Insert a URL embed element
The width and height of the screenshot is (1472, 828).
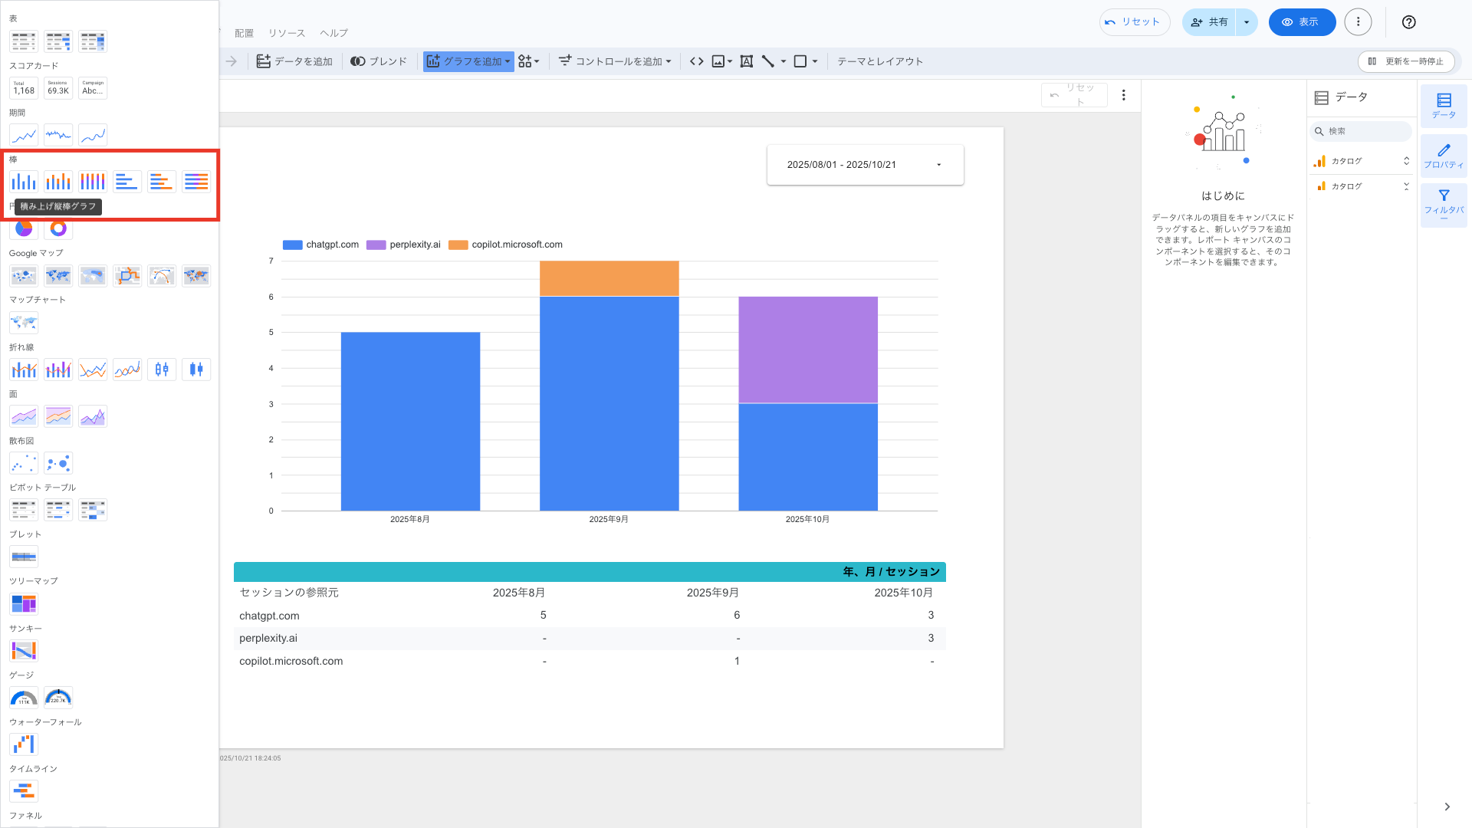click(x=696, y=61)
